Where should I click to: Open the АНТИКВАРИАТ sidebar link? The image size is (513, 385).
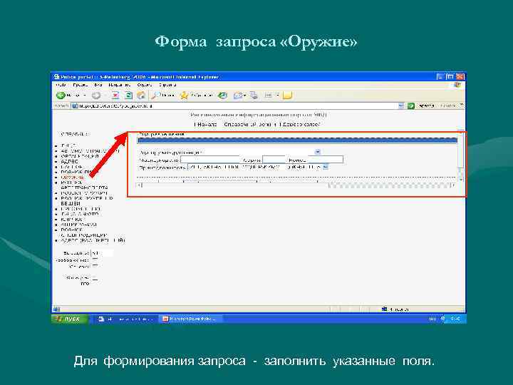tap(79, 225)
